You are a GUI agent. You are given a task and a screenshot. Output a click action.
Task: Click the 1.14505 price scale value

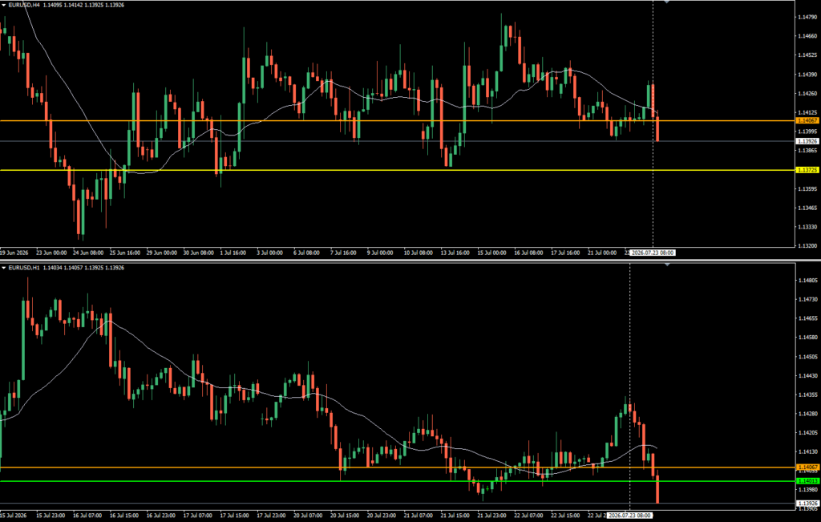click(807, 357)
